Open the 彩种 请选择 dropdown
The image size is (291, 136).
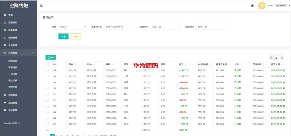(73, 27)
